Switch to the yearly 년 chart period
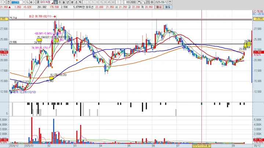Viewport: 264px width, 148px height. [68, 2]
